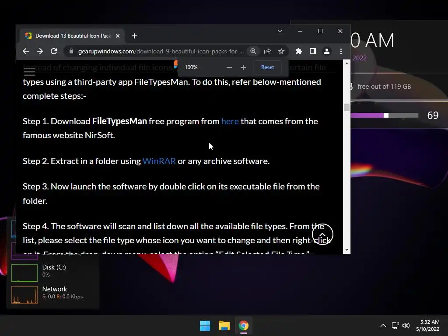This screenshot has height=336, width=448.
Task: Reload the page with the refresh icon
Action: tap(54, 51)
